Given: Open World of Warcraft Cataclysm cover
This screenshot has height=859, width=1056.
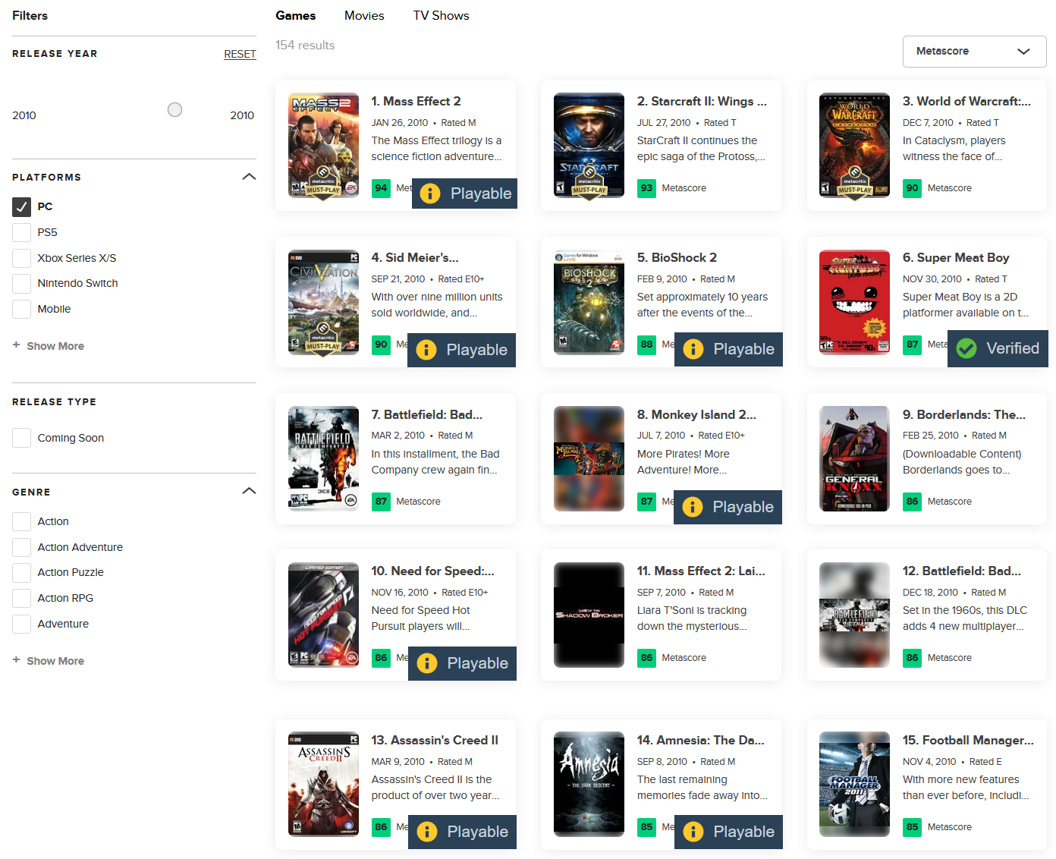Looking at the screenshot, I should click(854, 145).
